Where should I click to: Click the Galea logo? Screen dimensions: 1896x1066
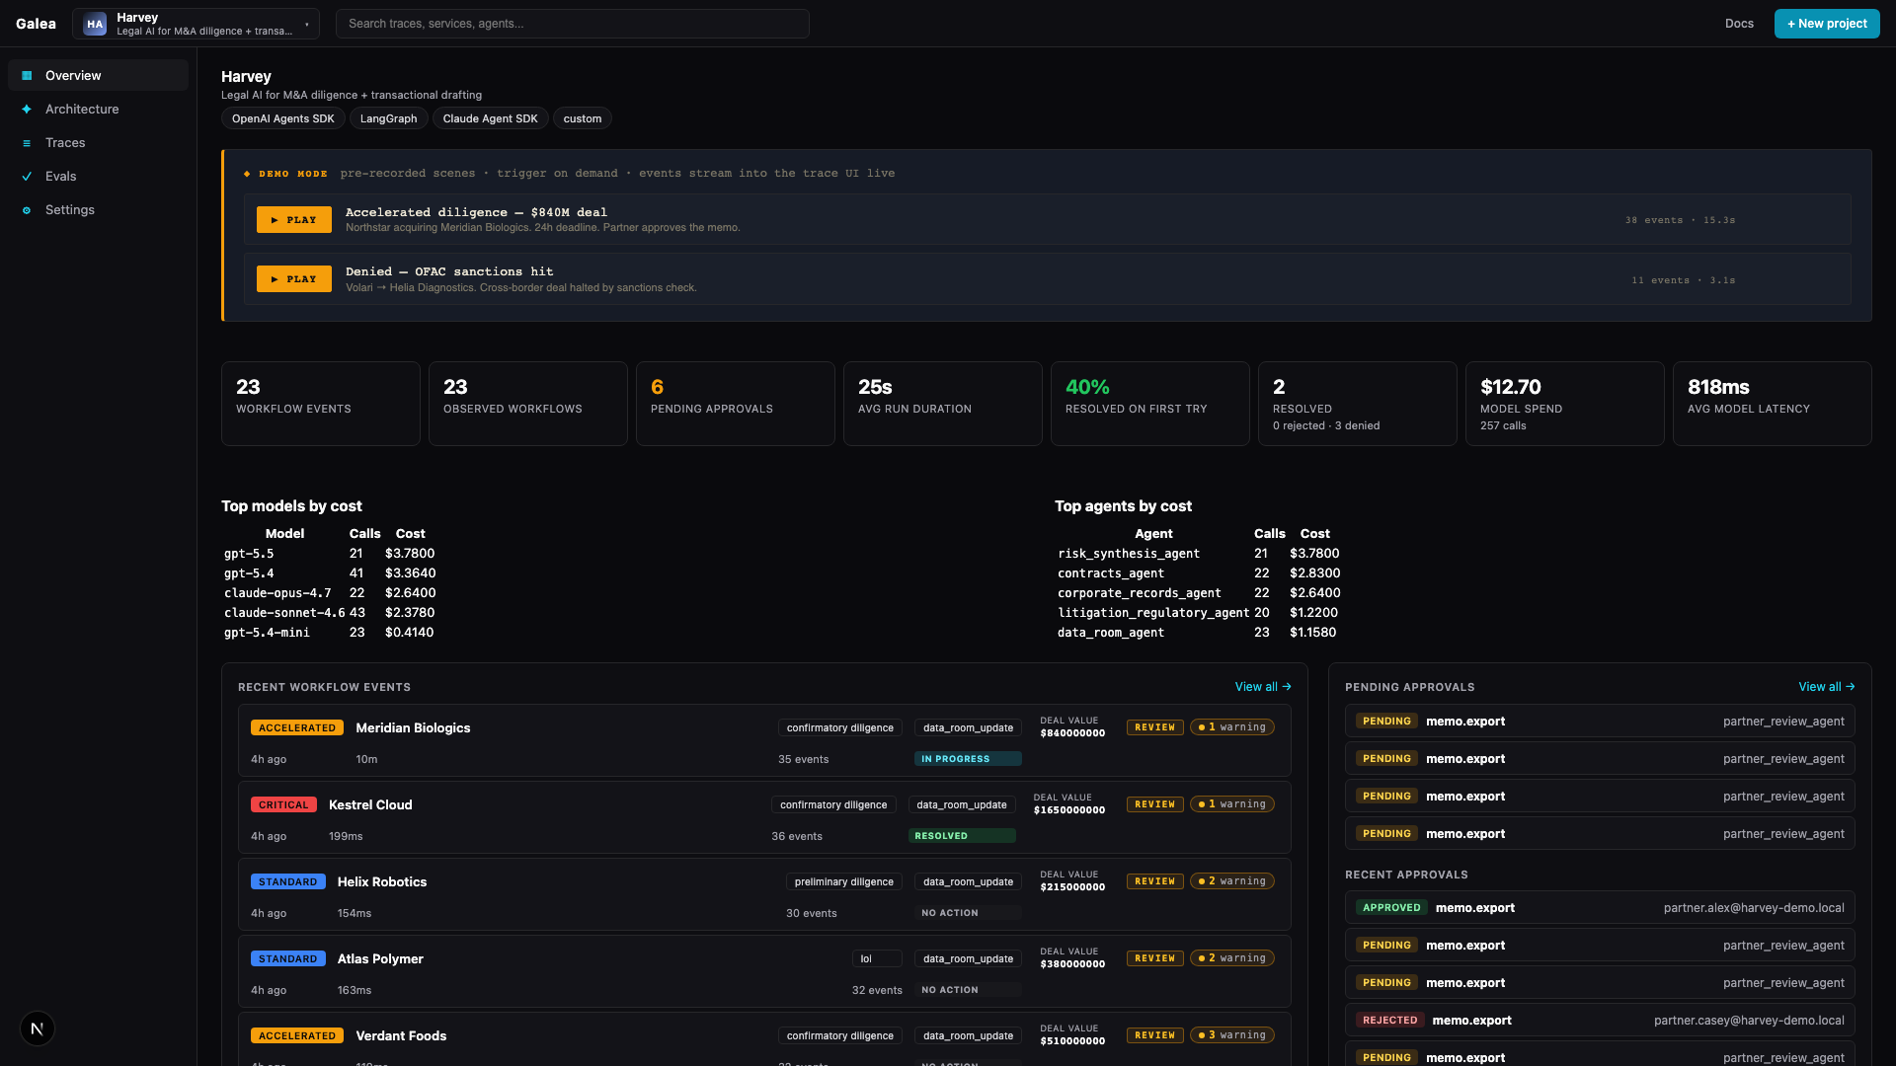pos(36,24)
